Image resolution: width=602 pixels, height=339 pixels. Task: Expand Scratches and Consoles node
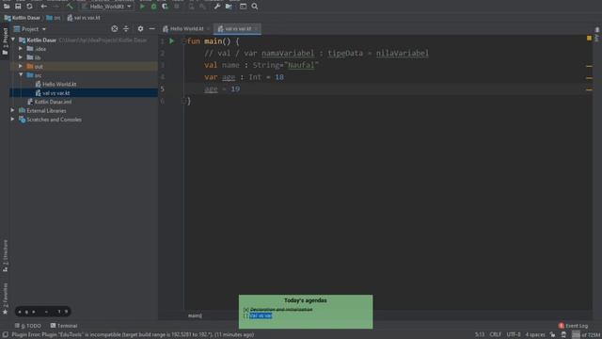(12, 120)
